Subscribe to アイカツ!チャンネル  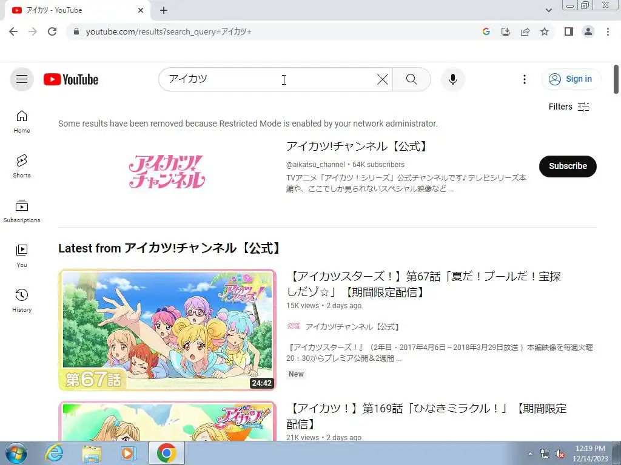[568, 166]
